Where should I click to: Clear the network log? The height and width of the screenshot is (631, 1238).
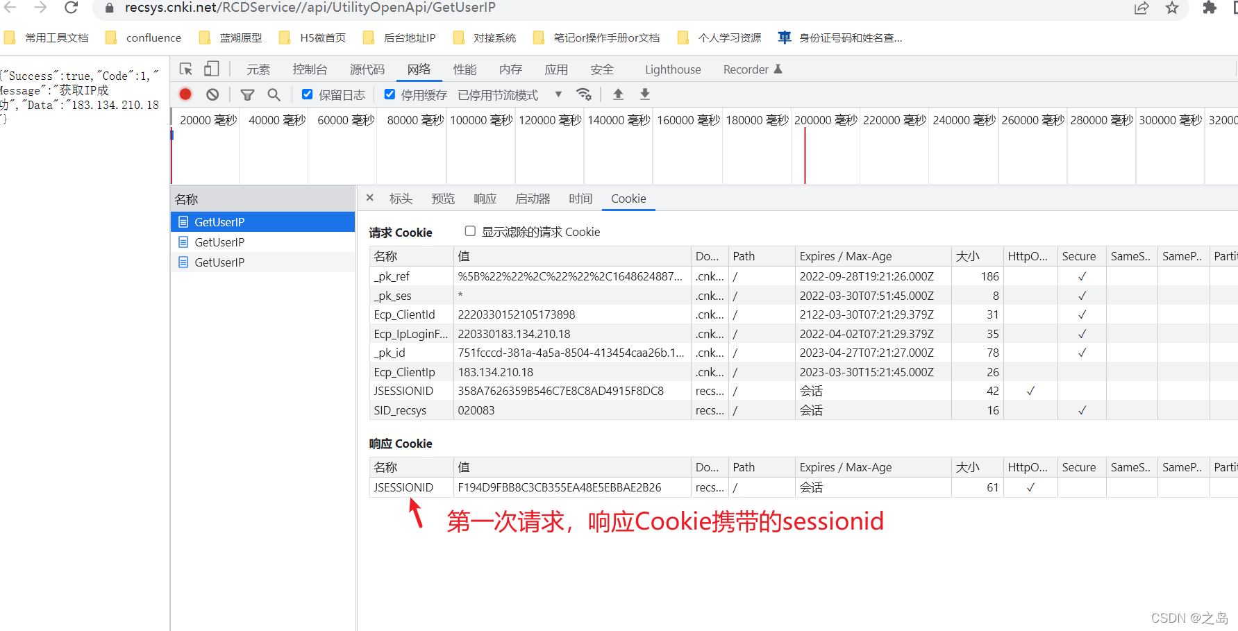point(212,94)
